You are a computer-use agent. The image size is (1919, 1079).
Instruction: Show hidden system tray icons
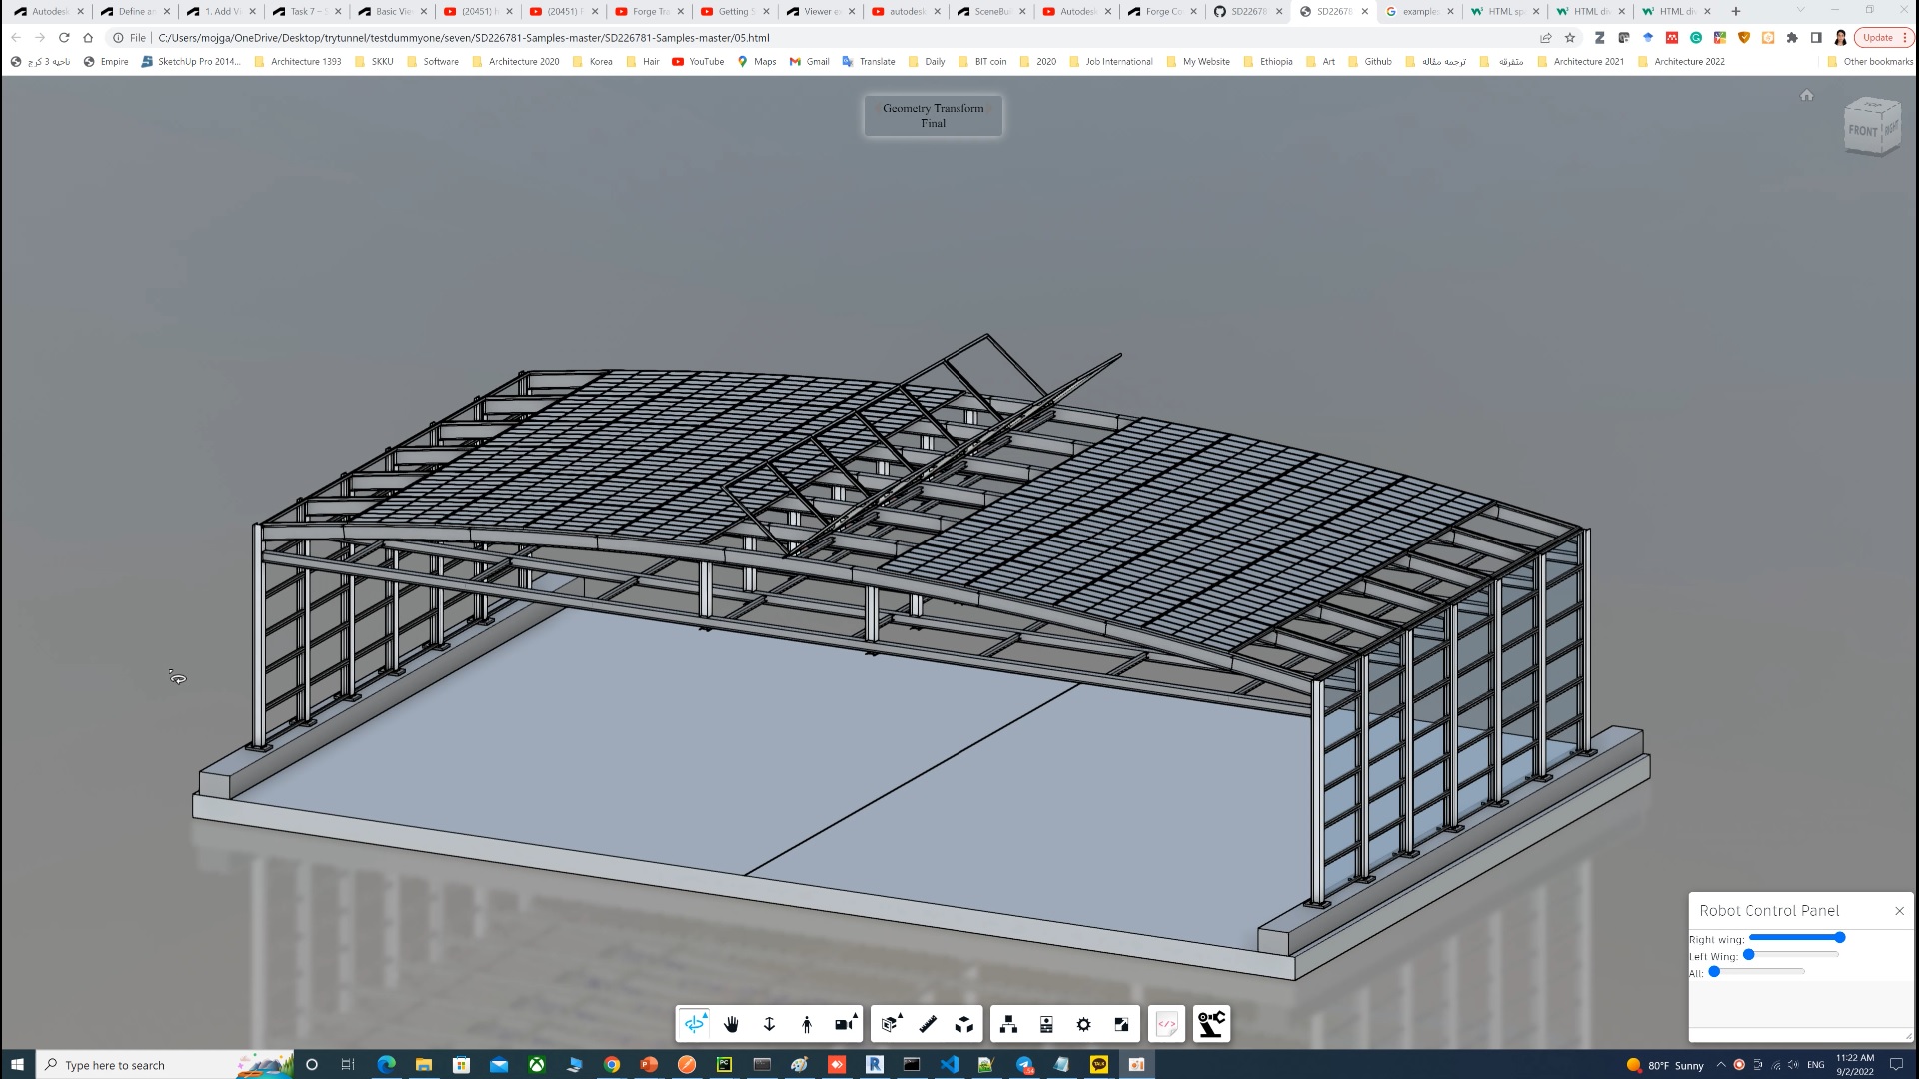coord(1721,1065)
